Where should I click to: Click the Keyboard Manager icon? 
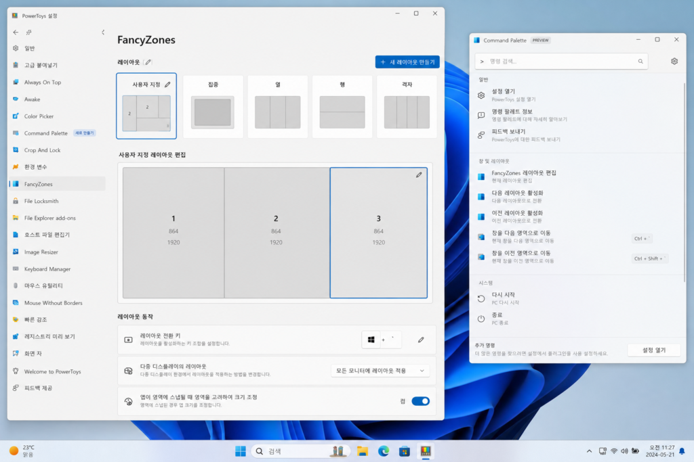click(16, 269)
